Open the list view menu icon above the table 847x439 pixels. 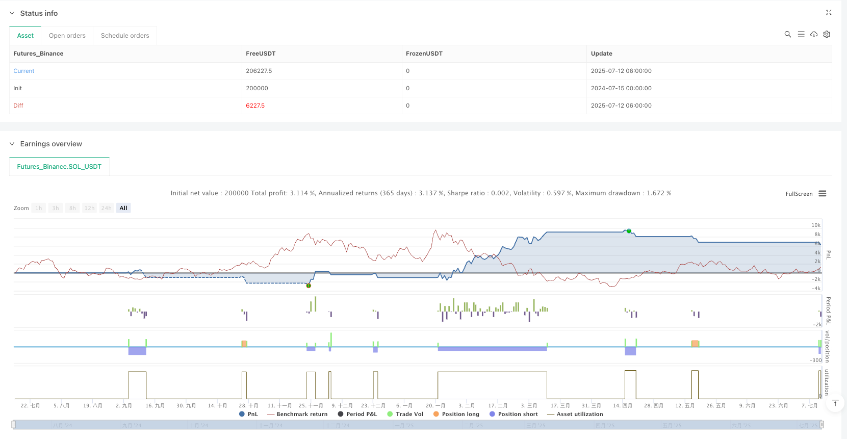[x=801, y=34]
